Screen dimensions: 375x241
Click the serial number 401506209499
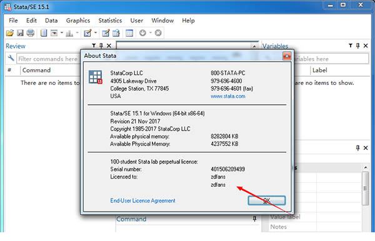227,169
